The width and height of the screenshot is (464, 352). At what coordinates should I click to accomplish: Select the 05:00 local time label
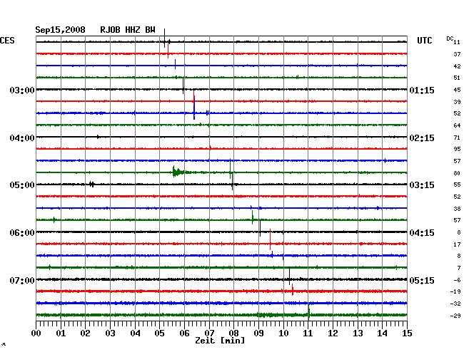click(22, 185)
